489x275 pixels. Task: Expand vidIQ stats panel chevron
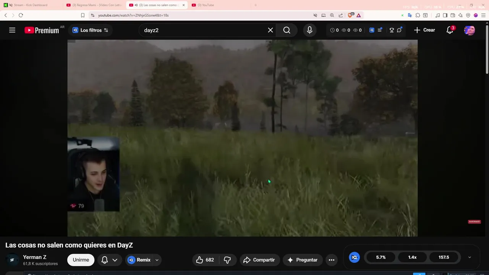(470, 257)
